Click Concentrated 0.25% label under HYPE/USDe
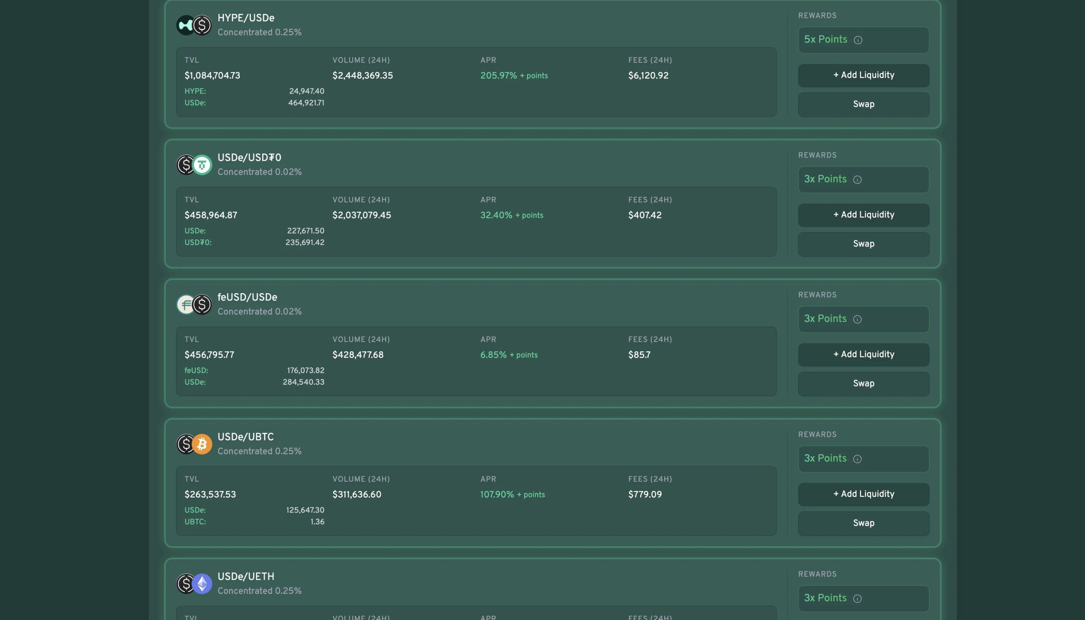 pos(260,33)
